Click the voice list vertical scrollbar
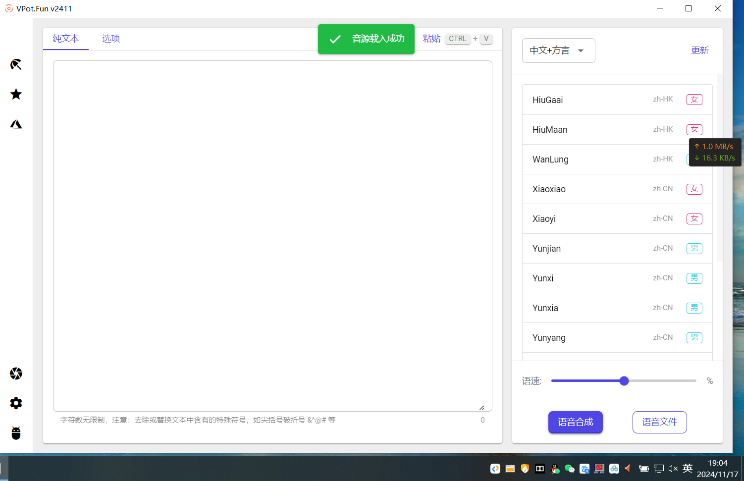The width and height of the screenshot is (744, 481). pyautogui.click(x=719, y=168)
